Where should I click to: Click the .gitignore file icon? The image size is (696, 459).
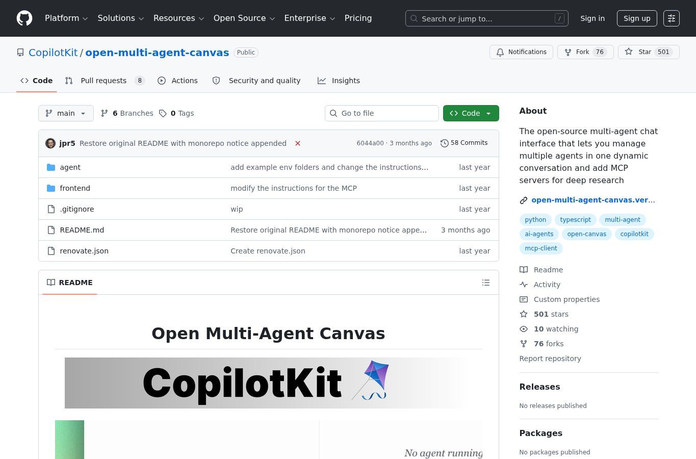[51, 209]
